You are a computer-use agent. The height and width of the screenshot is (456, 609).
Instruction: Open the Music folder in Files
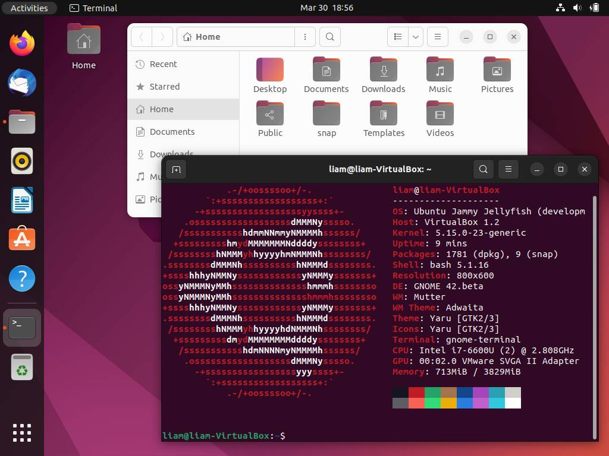(440, 74)
